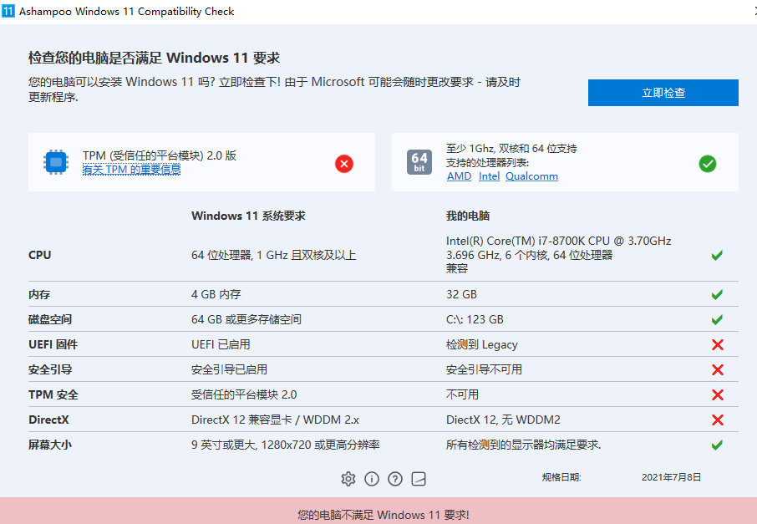Click the red X on the UEFI 固件 row

[x=716, y=344]
